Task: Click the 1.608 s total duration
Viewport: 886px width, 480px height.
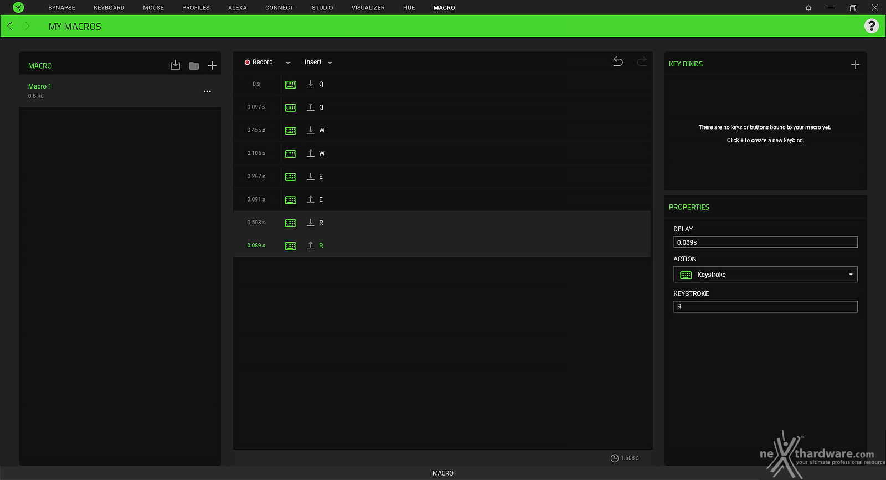Action: (630, 458)
